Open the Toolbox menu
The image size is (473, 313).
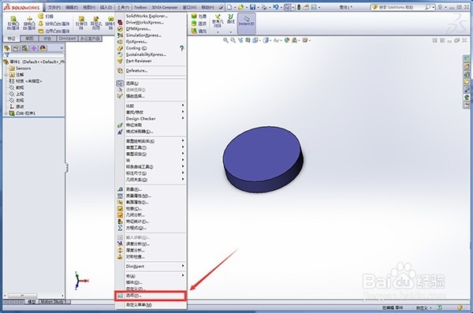(x=140, y=7)
